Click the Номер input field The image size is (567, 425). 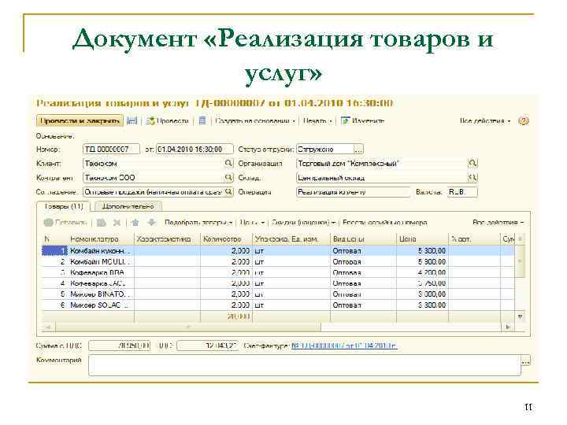111,150
